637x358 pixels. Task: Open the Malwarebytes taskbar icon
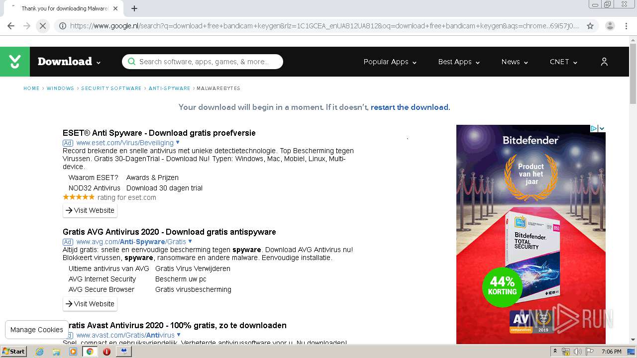pos(123,352)
